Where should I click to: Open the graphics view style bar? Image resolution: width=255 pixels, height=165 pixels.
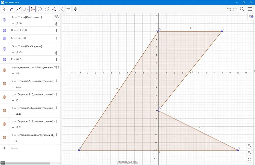tap(251, 17)
